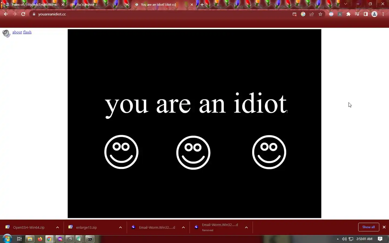Close the Index of Email-Worm tab
389x243 pixels.
click(63, 5)
